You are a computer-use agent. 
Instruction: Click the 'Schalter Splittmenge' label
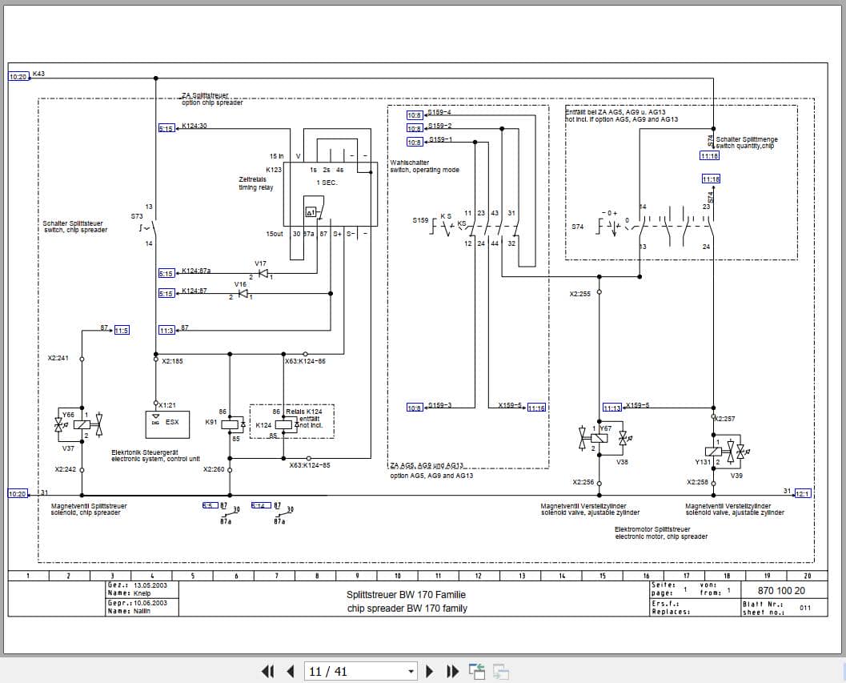(x=747, y=139)
